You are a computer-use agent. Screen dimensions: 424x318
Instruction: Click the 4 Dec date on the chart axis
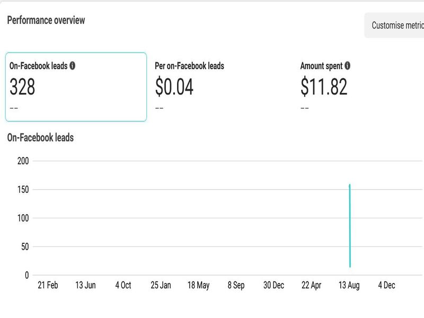point(386,285)
